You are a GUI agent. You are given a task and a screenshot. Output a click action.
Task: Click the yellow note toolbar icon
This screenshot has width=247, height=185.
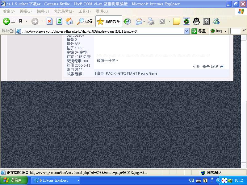(176, 21)
